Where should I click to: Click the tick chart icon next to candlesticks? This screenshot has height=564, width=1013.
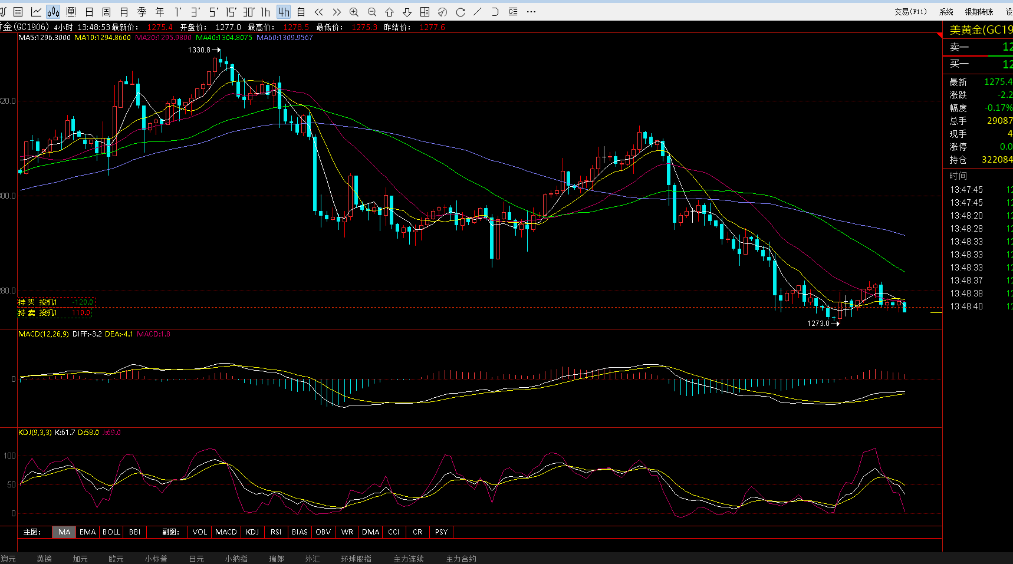click(71, 12)
